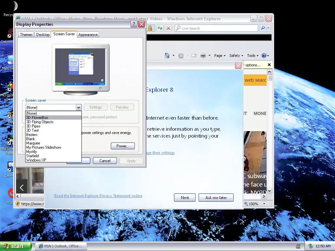Screen dimensions: 335x251
Task: Click vertical scrollbar up arrow in IE
Action: coord(270,72)
